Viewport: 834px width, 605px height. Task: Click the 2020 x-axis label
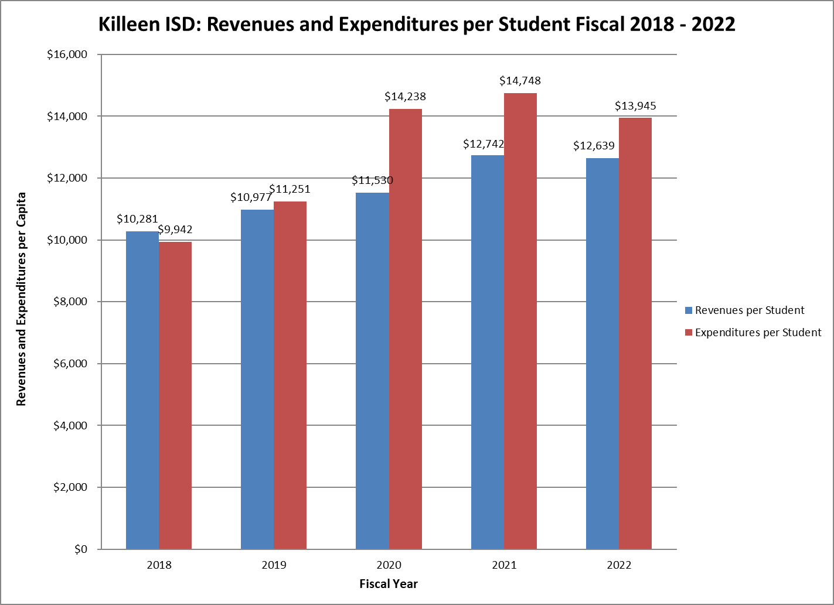click(x=389, y=565)
